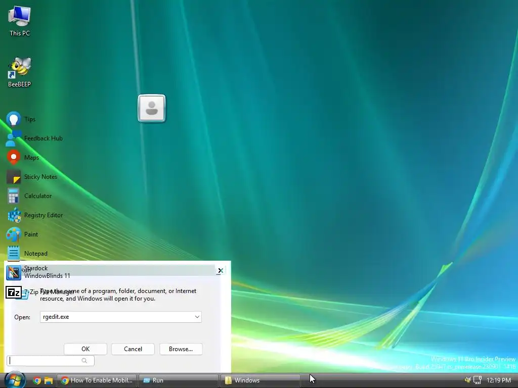Launch the BeeBEEP desktop shortcut
Viewport: 518px width, 388px height.
(20, 72)
